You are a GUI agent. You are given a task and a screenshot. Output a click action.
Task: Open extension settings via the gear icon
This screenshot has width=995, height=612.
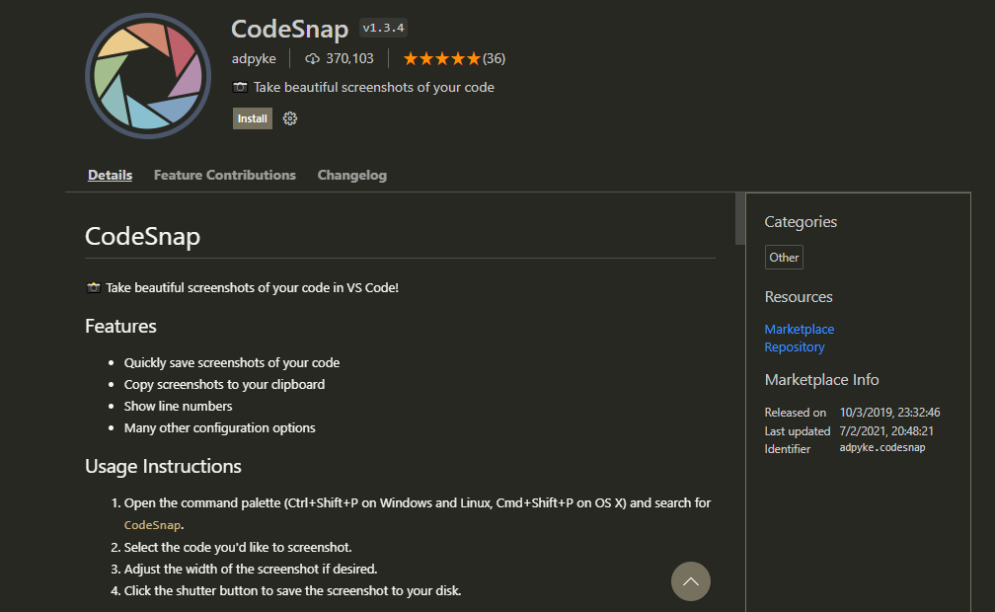pos(289,117)
